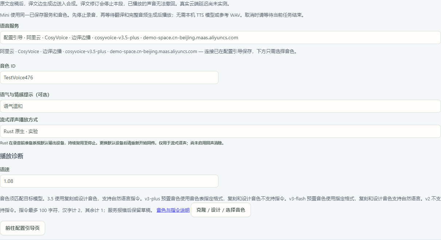Edit the 语气与情感提示 input field
The width and height of the screenshot is (441, 240).
pyautogui.click(x=220, y=106)
